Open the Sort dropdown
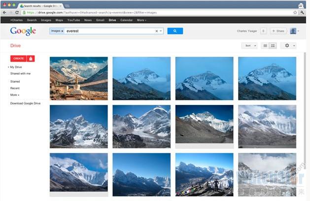Viewport: 310px width, 201px height. pyautogui.click(x=249, y=46)
